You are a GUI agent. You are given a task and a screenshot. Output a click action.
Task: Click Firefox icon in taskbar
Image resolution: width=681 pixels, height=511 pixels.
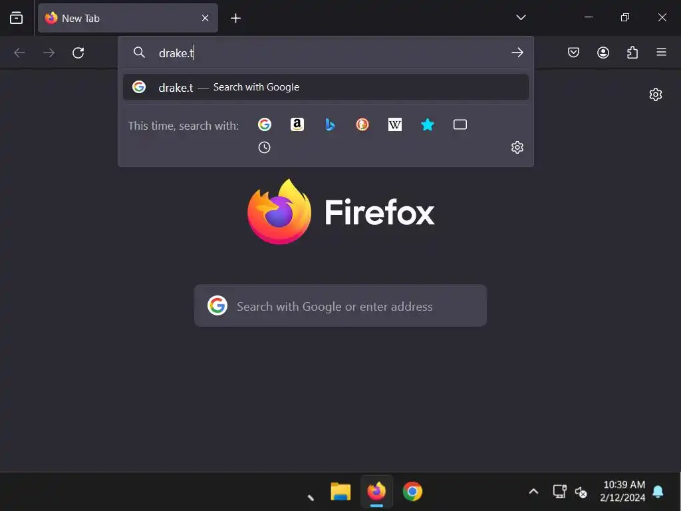376,492
